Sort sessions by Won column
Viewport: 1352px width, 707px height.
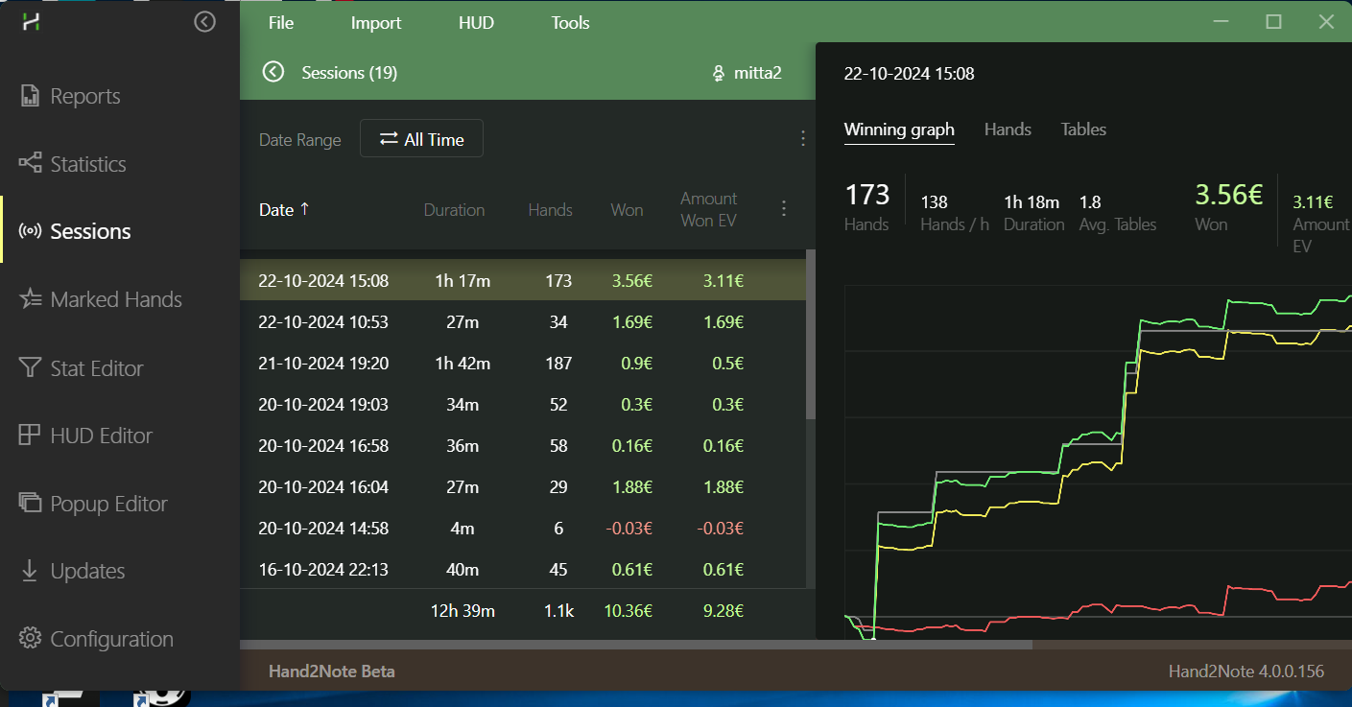pos(627,210)
